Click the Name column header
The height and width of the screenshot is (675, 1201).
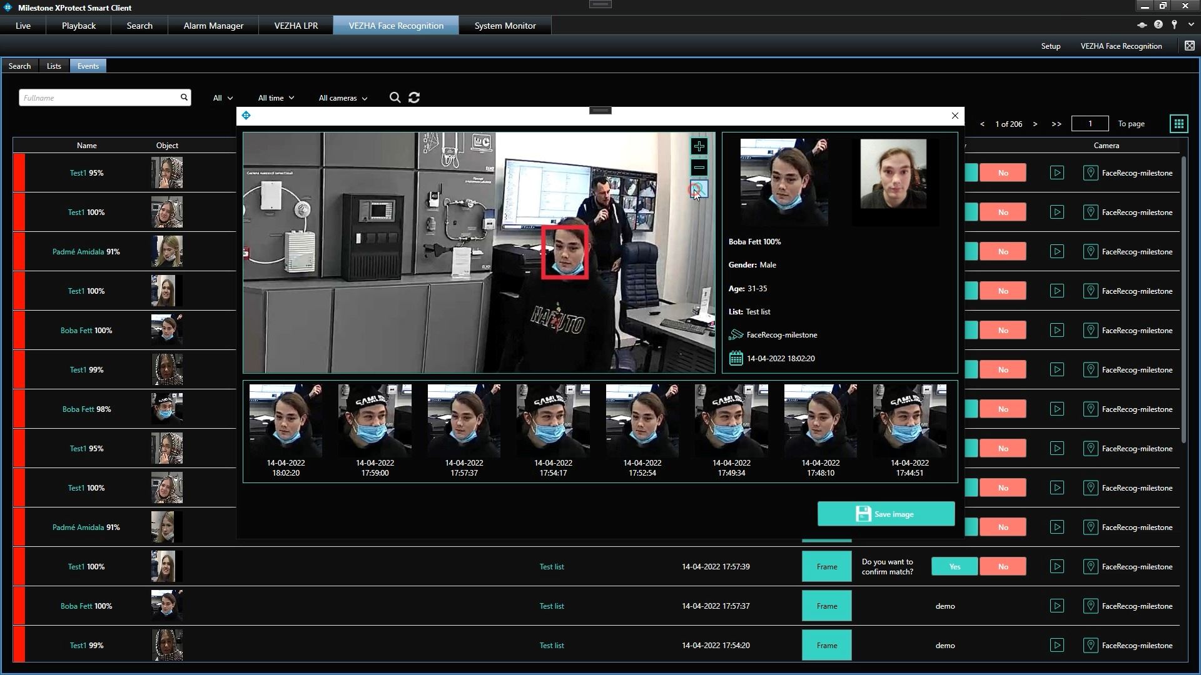(86, 146)
